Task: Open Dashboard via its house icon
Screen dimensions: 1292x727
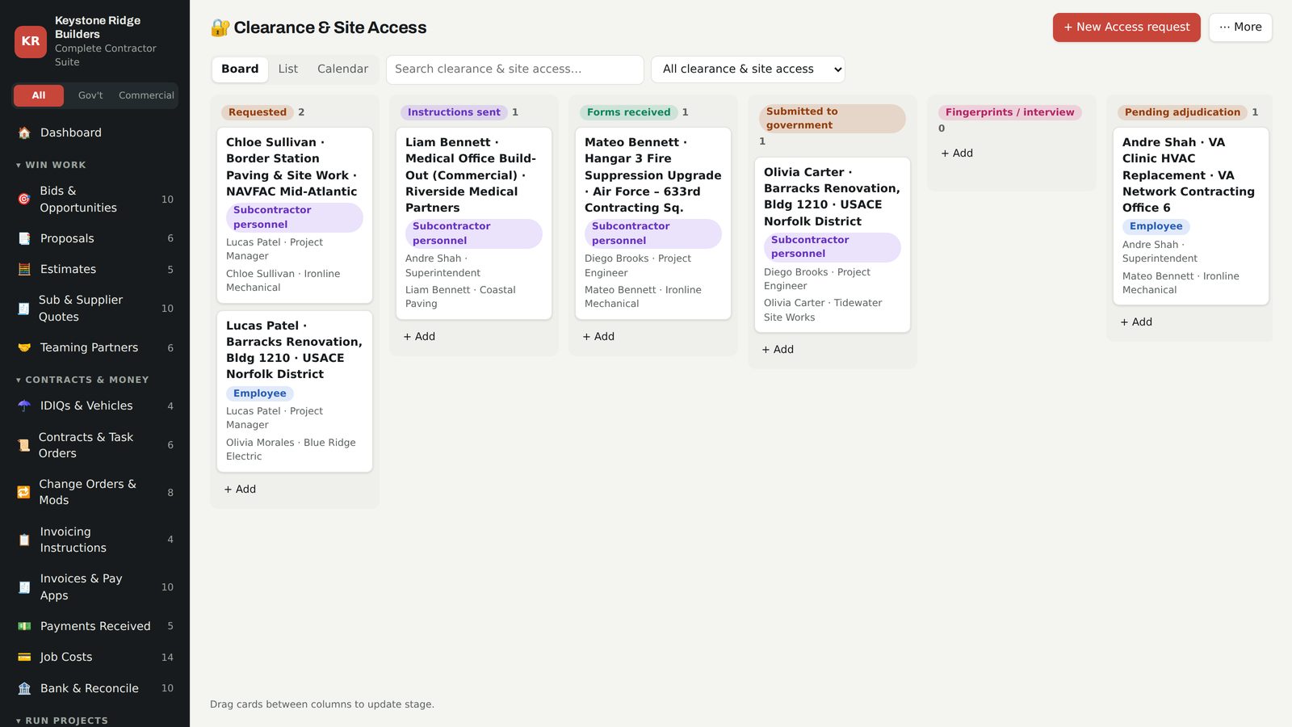Action: [x=24, y=132]
